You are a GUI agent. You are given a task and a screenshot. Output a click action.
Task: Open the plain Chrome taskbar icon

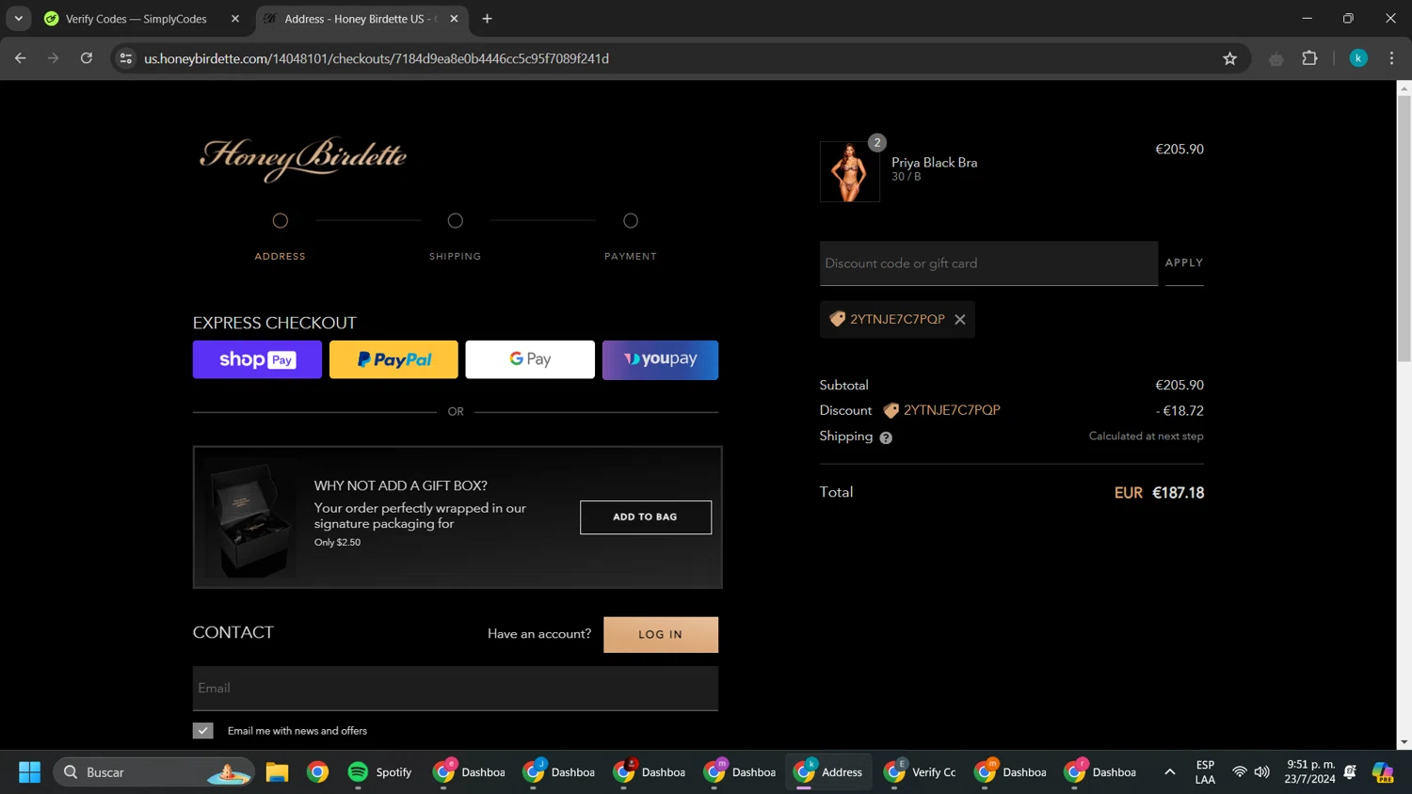click(x=318, y=772)
